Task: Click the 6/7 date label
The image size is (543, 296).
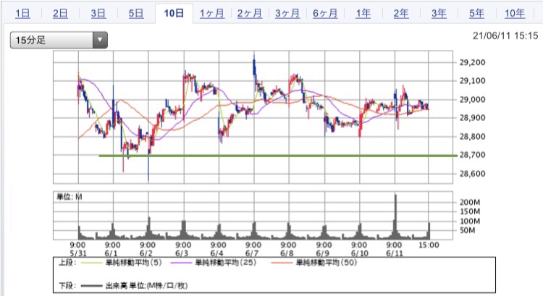Action: coord(252,253)
